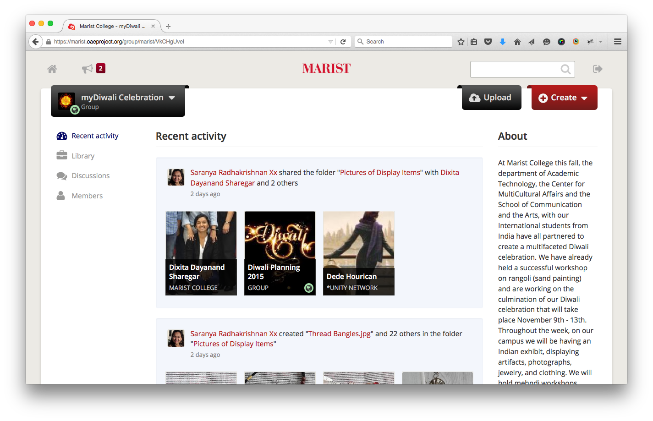Click Saranya Radhakrishnan Xx in second activity
653x421 pixels.
tap(234, 334)
